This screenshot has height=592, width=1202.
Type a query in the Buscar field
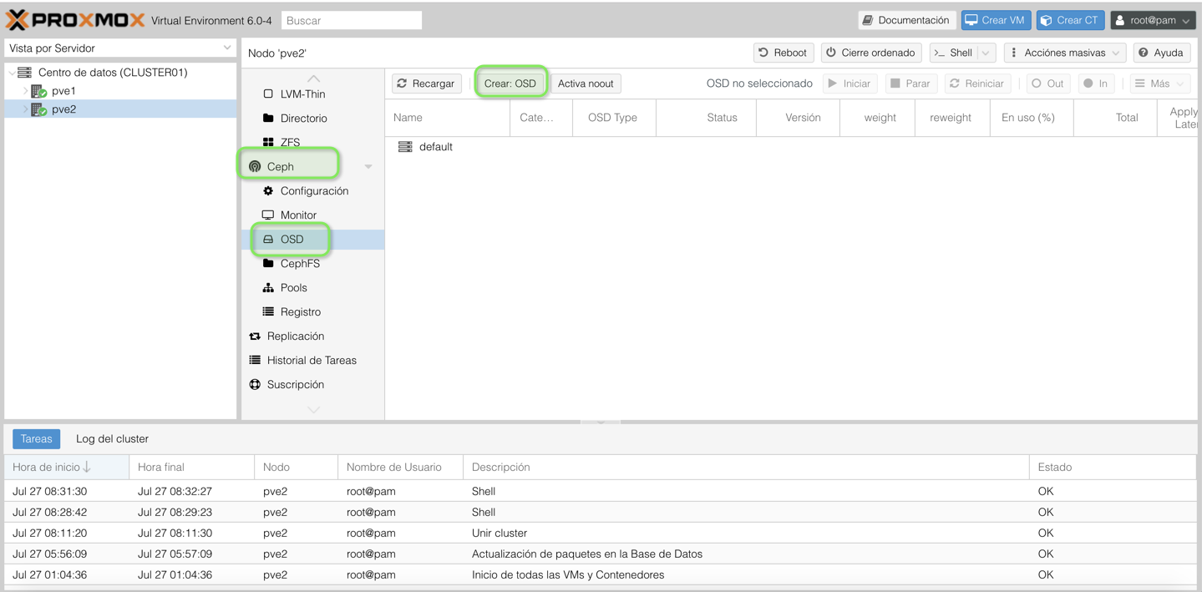(x=351, y=19)
